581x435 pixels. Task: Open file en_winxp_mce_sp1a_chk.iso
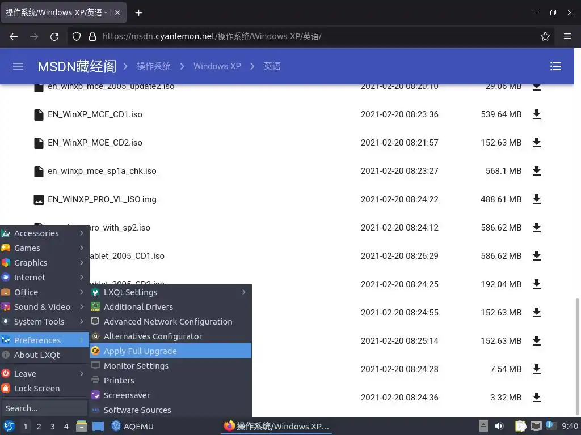102,171
